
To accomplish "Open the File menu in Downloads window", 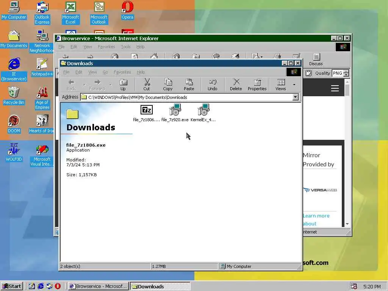I will [66, 72].
